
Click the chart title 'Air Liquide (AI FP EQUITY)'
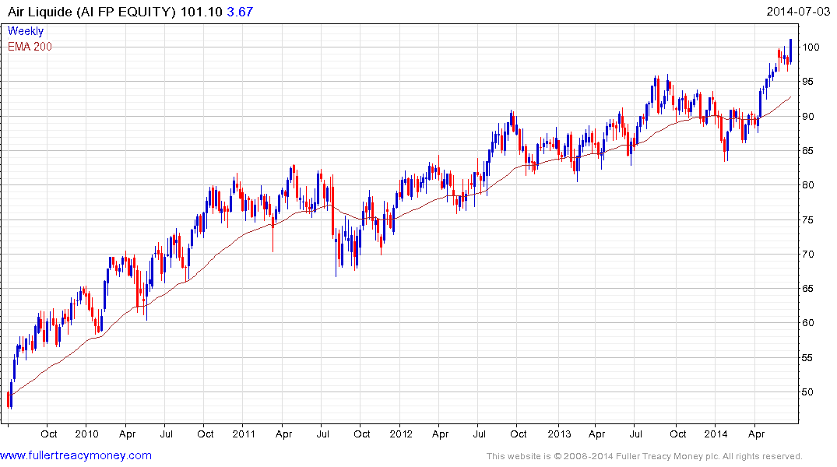click(91, 12)
